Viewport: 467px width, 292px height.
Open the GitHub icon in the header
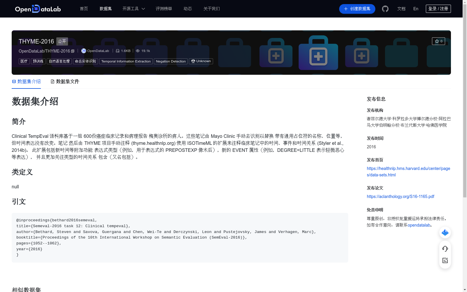coord(385,9)
